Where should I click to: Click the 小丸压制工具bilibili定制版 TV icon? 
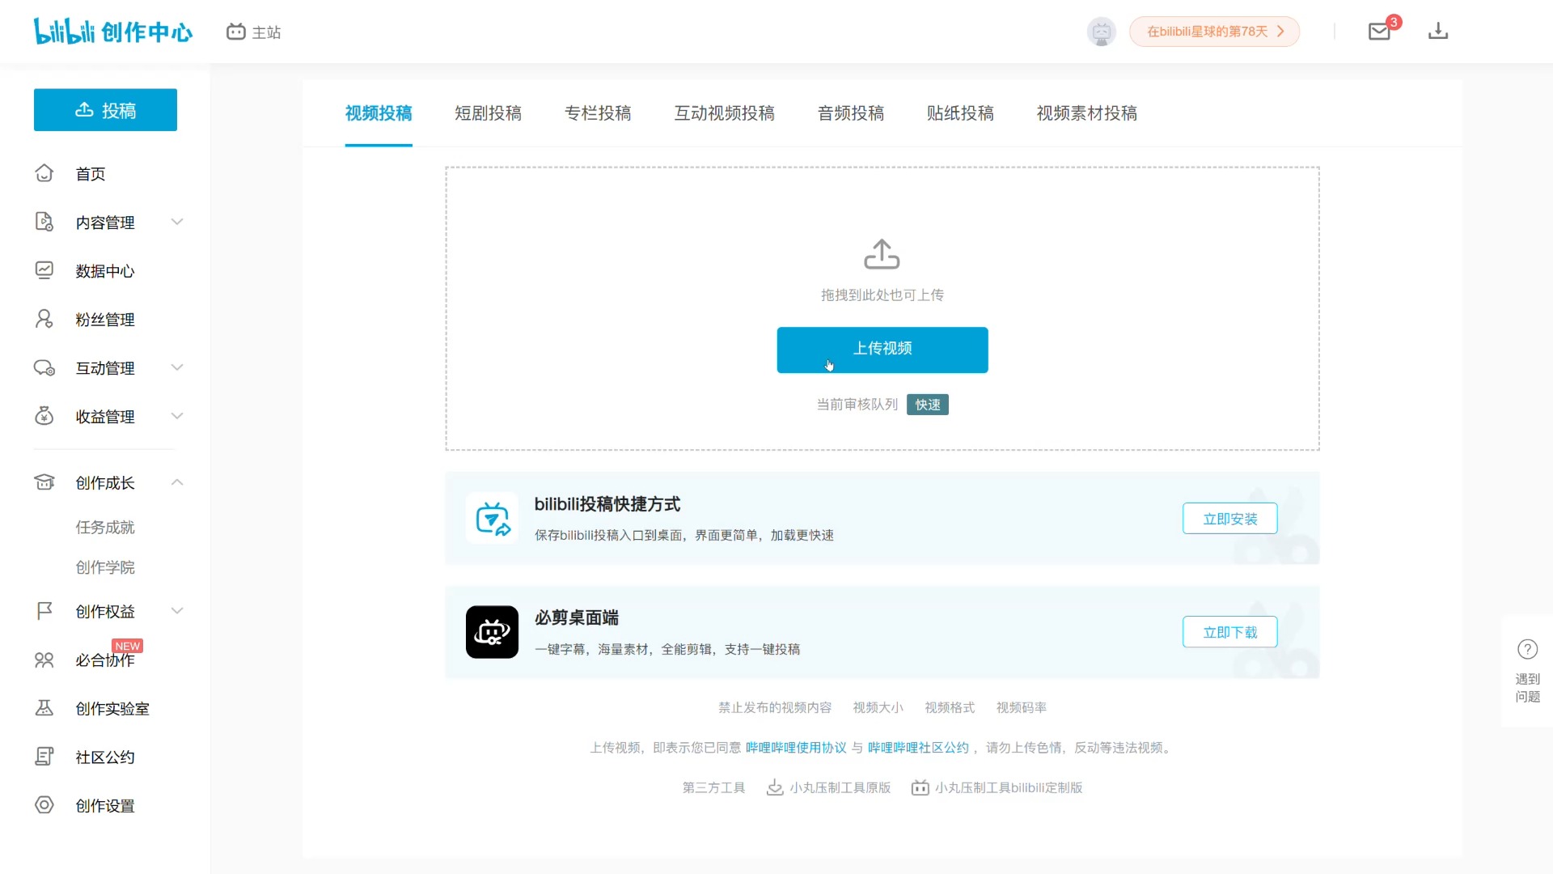tap(920, 787)
